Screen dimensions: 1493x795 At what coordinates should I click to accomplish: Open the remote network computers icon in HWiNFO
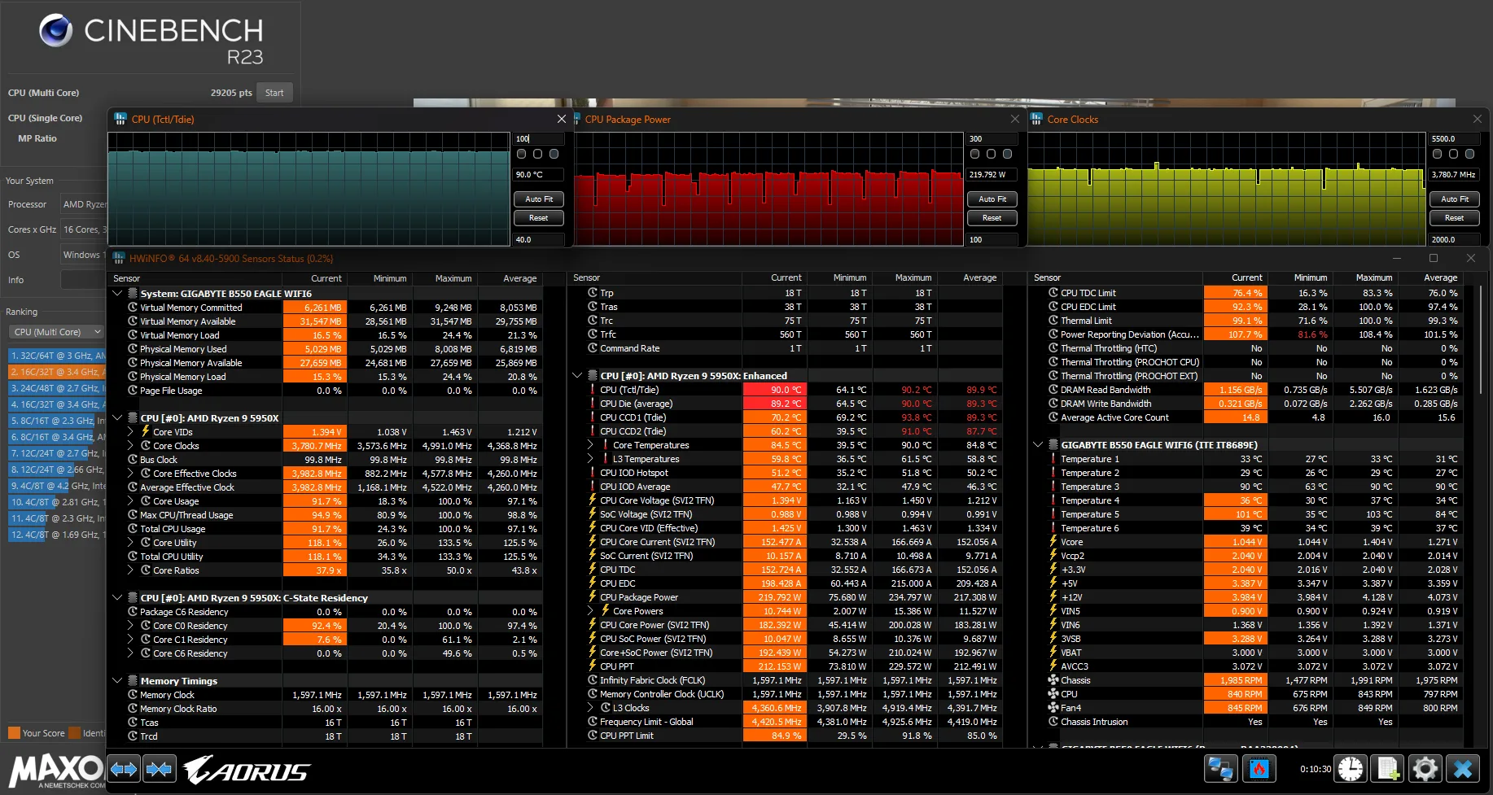(1220, 769)
